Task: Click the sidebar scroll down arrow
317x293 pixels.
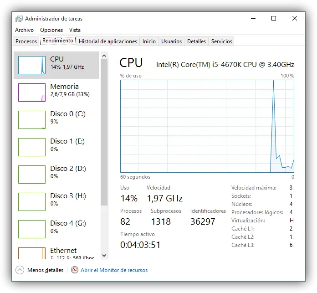Action: [104, 255]
